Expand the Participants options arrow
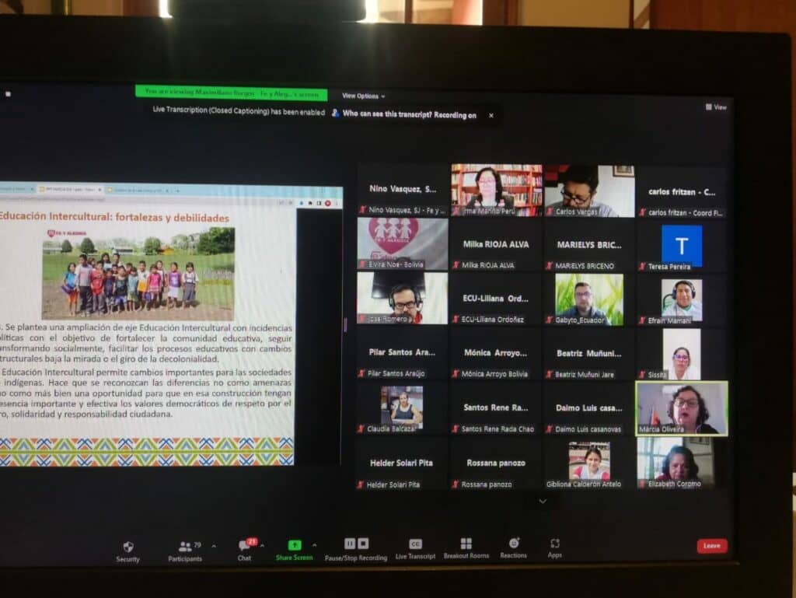The image size is (796, 598). [x=214, y=546]
